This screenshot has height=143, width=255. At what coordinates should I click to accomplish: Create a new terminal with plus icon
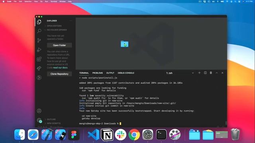[x=199, y=73]
